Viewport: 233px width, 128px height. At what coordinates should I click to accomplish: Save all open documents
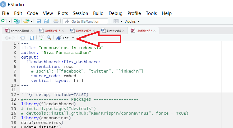pyautogui.click(x=46, y=21)
